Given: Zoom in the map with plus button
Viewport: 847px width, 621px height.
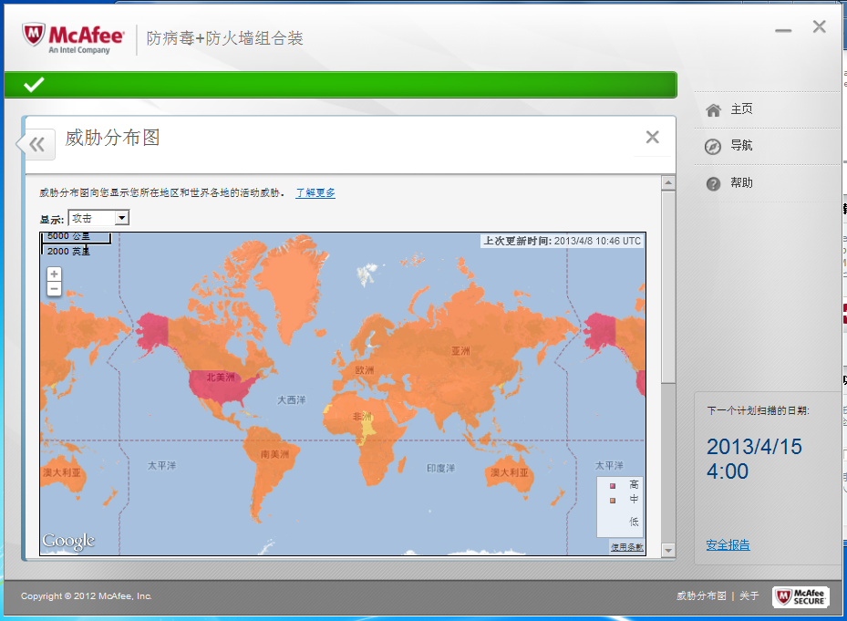Looking at the screenshot, I should (55, 274).
